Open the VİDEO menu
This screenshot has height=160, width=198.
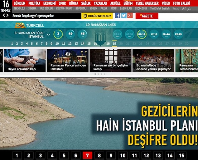(166, 3)
